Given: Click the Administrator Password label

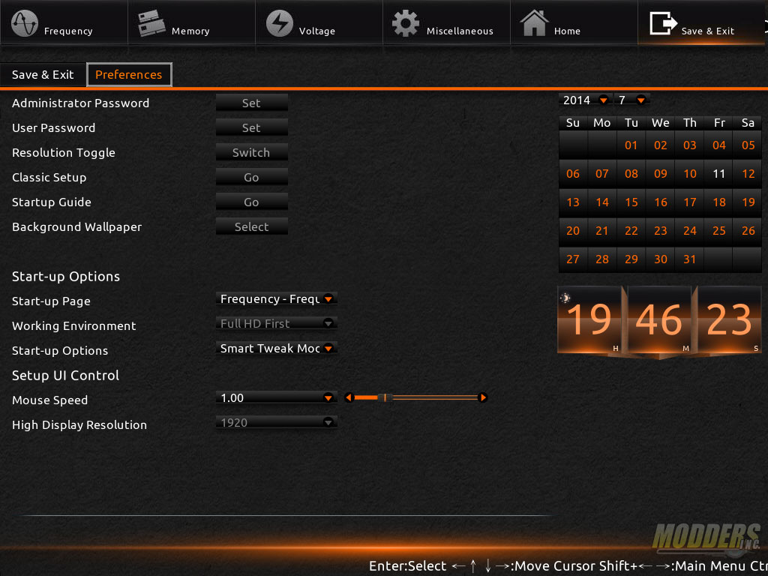Looking at the screenshot, I should point(80,103).
